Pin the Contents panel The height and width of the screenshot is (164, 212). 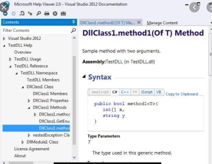click(x=74, y=22)
